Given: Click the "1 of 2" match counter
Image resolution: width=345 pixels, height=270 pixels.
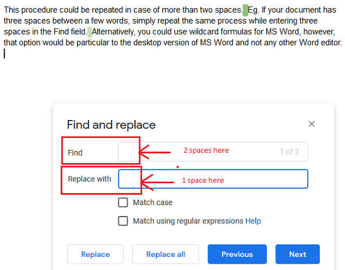Looking at the screenshot, I should (289, 152).
